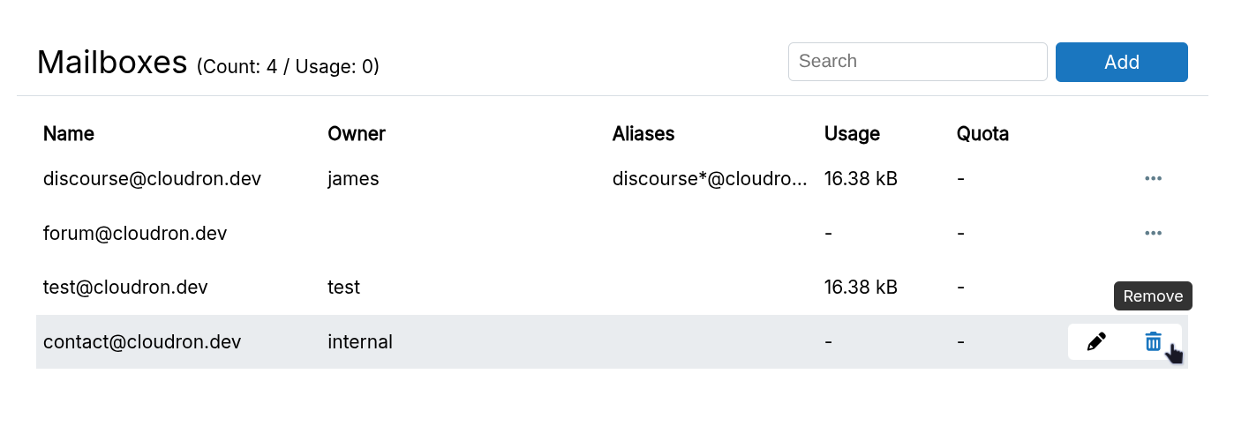Click owner james in discourse row
The height and width of the screenshot is (441, 1234).
(353, 179)
